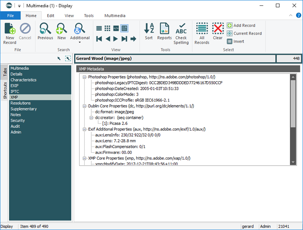Select the EXIF tab in sidebar

(x=15, y=86)
